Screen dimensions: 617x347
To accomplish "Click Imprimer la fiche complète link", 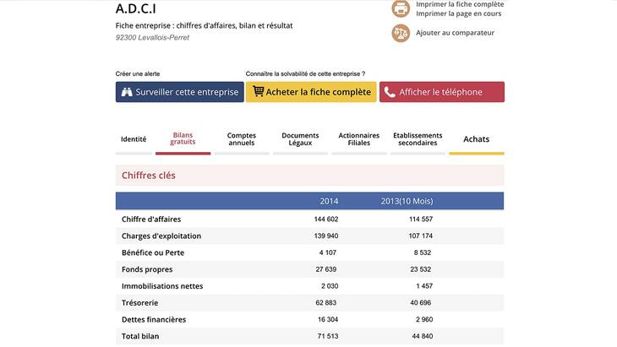I will (x=460, y=4).
